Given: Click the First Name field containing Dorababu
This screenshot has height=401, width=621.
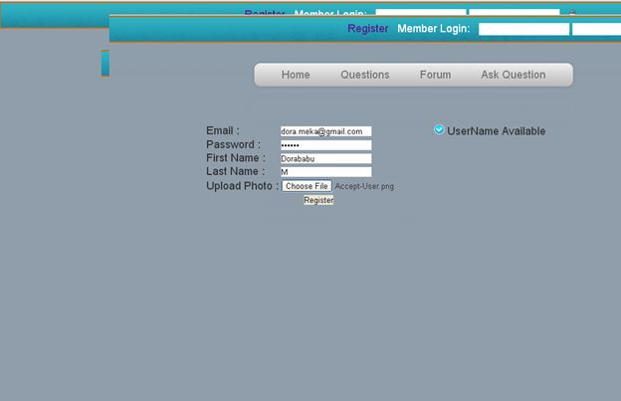Looking at the screenshot, I should [326, 159].
